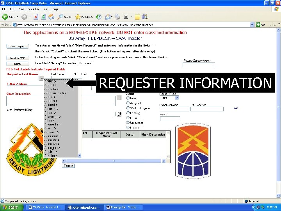Click the yellow note Discuss icon
The image size is (281, 211).
(x=137, y=17)
